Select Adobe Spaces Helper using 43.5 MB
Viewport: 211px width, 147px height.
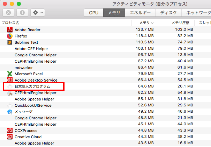35,143
